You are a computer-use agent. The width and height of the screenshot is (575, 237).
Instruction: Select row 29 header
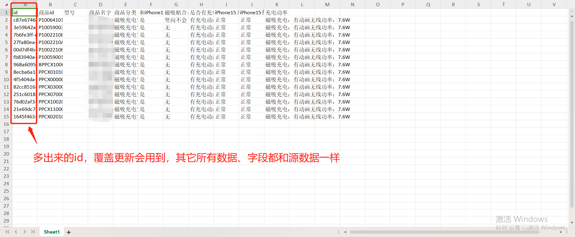click(6, 221)
